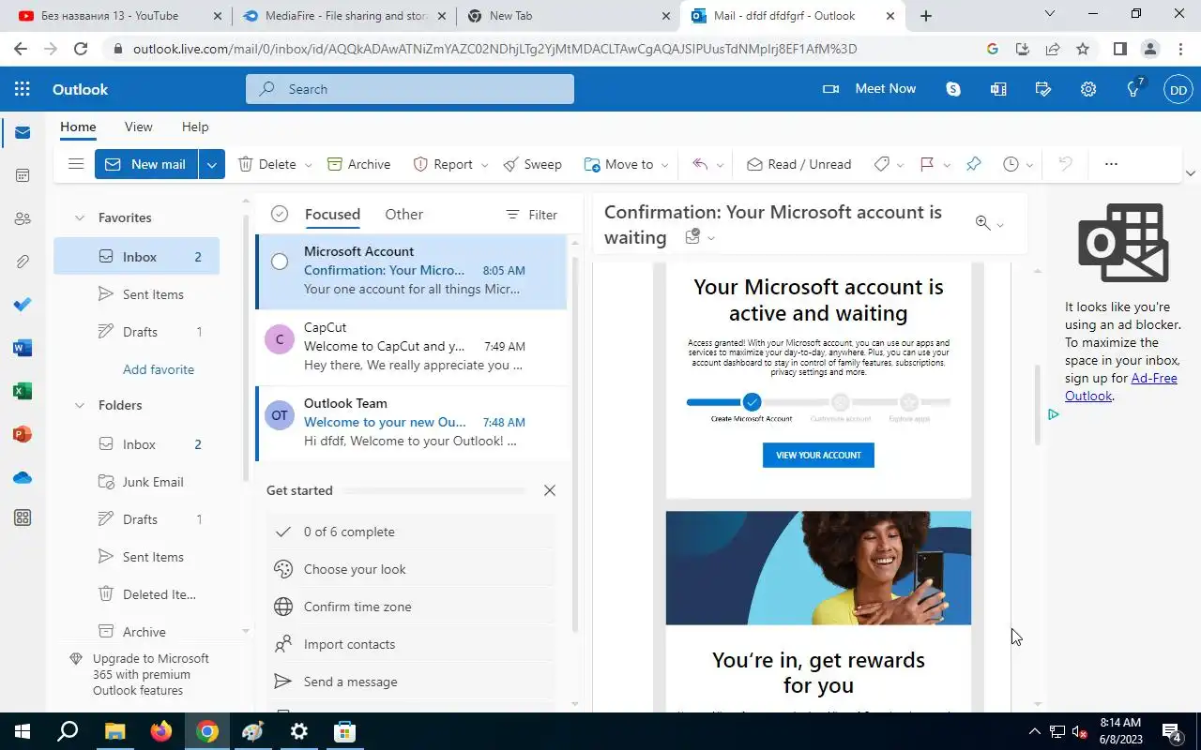The height and width of the screenshot is (750, 1201).
Task: Click the pin icon in toolbar
Action: pos(973,164)
